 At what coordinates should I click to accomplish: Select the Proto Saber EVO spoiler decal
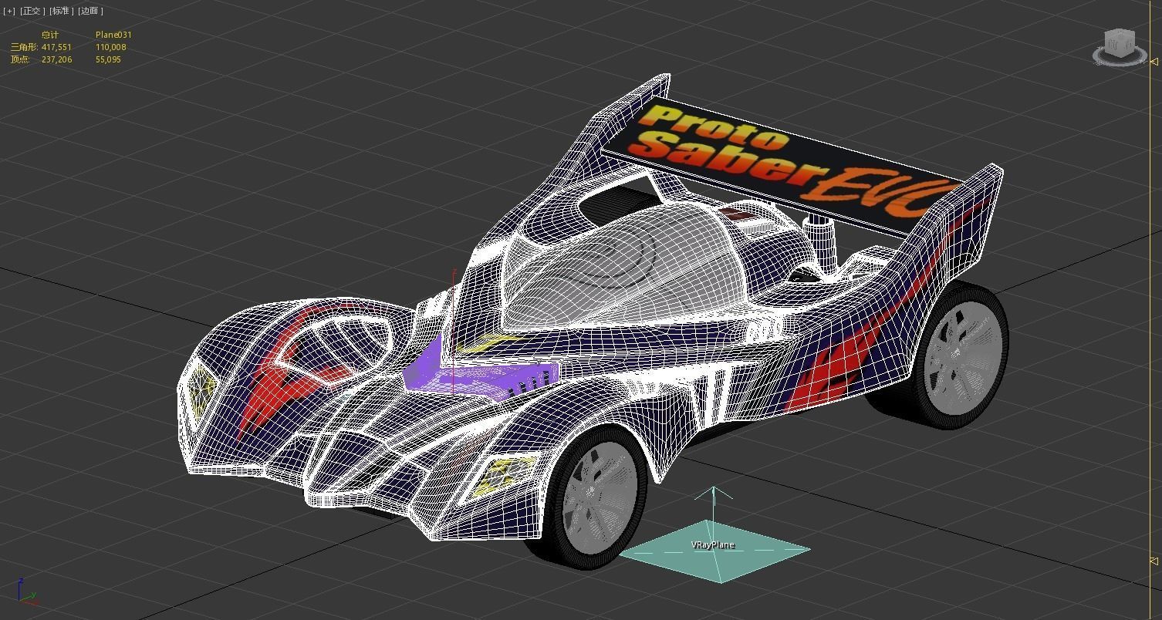coord(787,164)
